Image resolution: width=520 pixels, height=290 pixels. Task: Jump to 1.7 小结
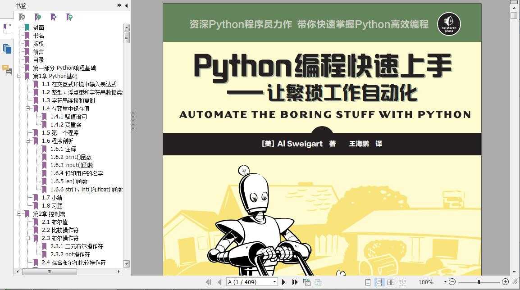[x=52, y=198]
